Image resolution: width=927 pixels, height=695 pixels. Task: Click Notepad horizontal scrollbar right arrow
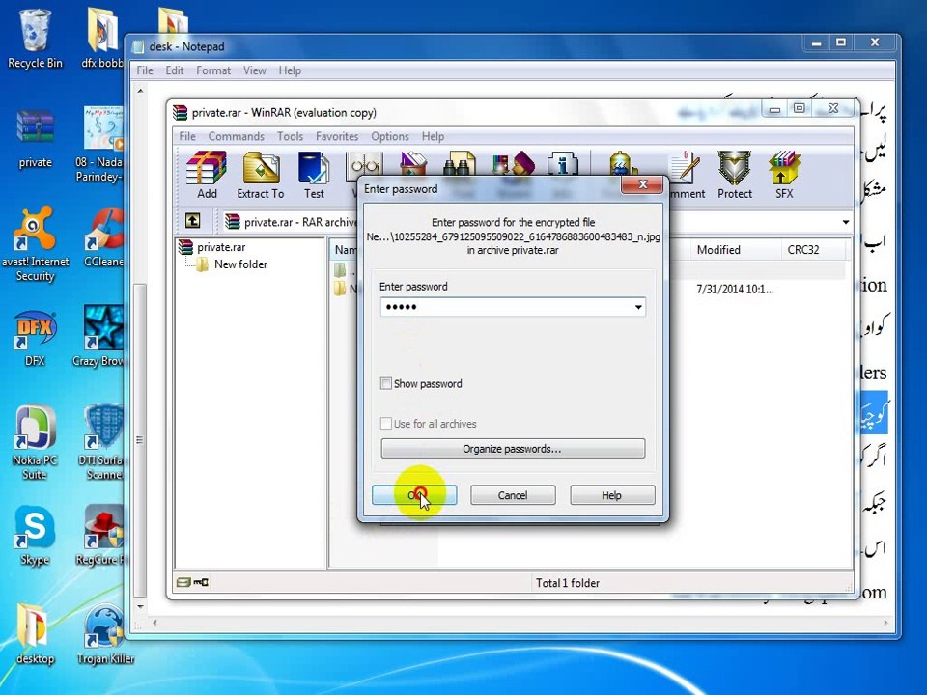click(885, 623)
